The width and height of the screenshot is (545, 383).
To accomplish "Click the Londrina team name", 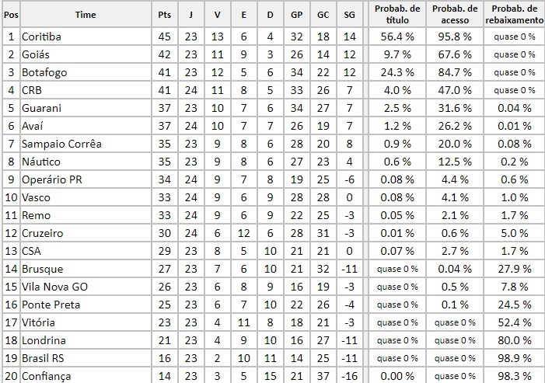I will tap(44, 340).
